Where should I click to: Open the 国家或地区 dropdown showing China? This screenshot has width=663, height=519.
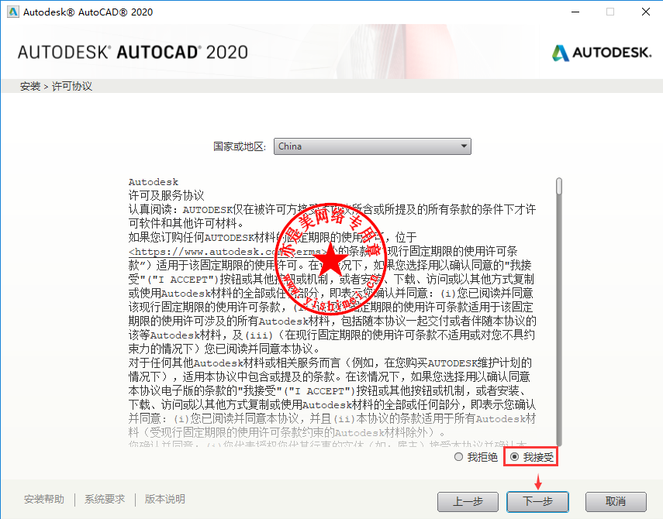point(372,146)
